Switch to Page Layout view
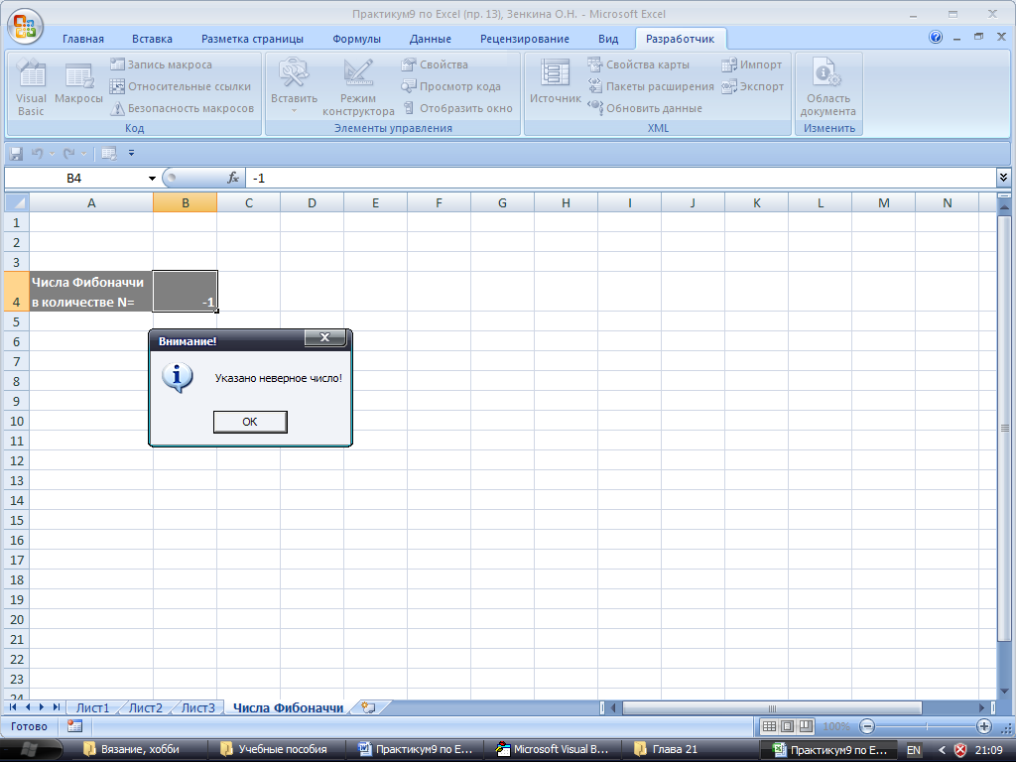Image resolution: width=1016 pixels, height=762 pixels. pos(787,726)
